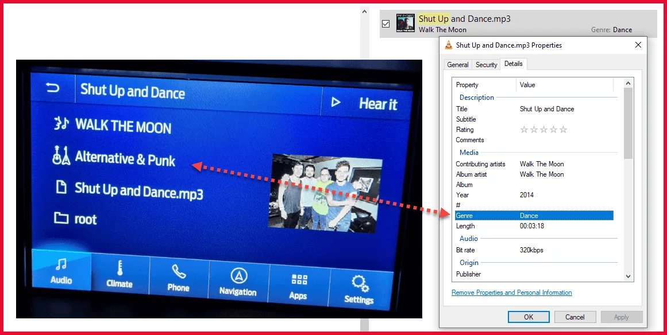The image size is (667, 335).
Task: Tap the Hear it label
Action: [x=378, y=104]
